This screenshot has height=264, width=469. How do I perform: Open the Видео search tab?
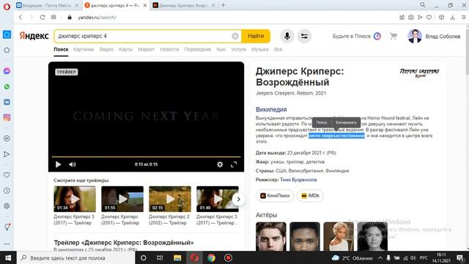(x=106, y=49)
